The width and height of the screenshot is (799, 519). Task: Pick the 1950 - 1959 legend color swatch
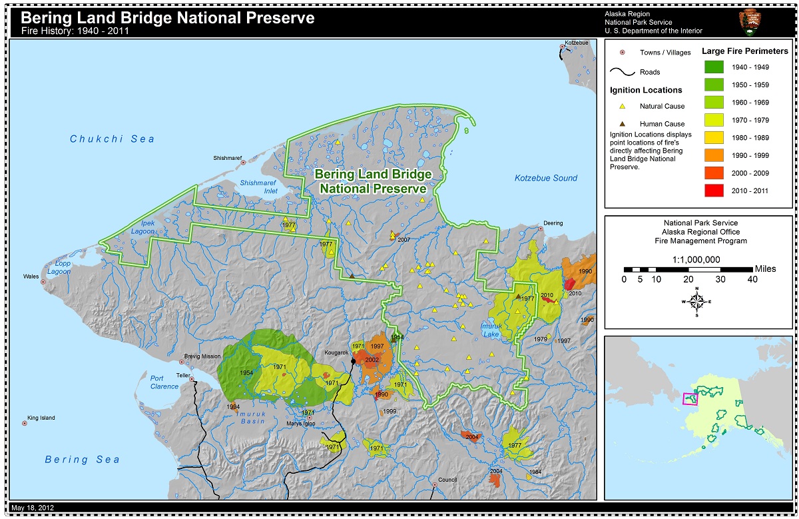(x=715, y=85)
